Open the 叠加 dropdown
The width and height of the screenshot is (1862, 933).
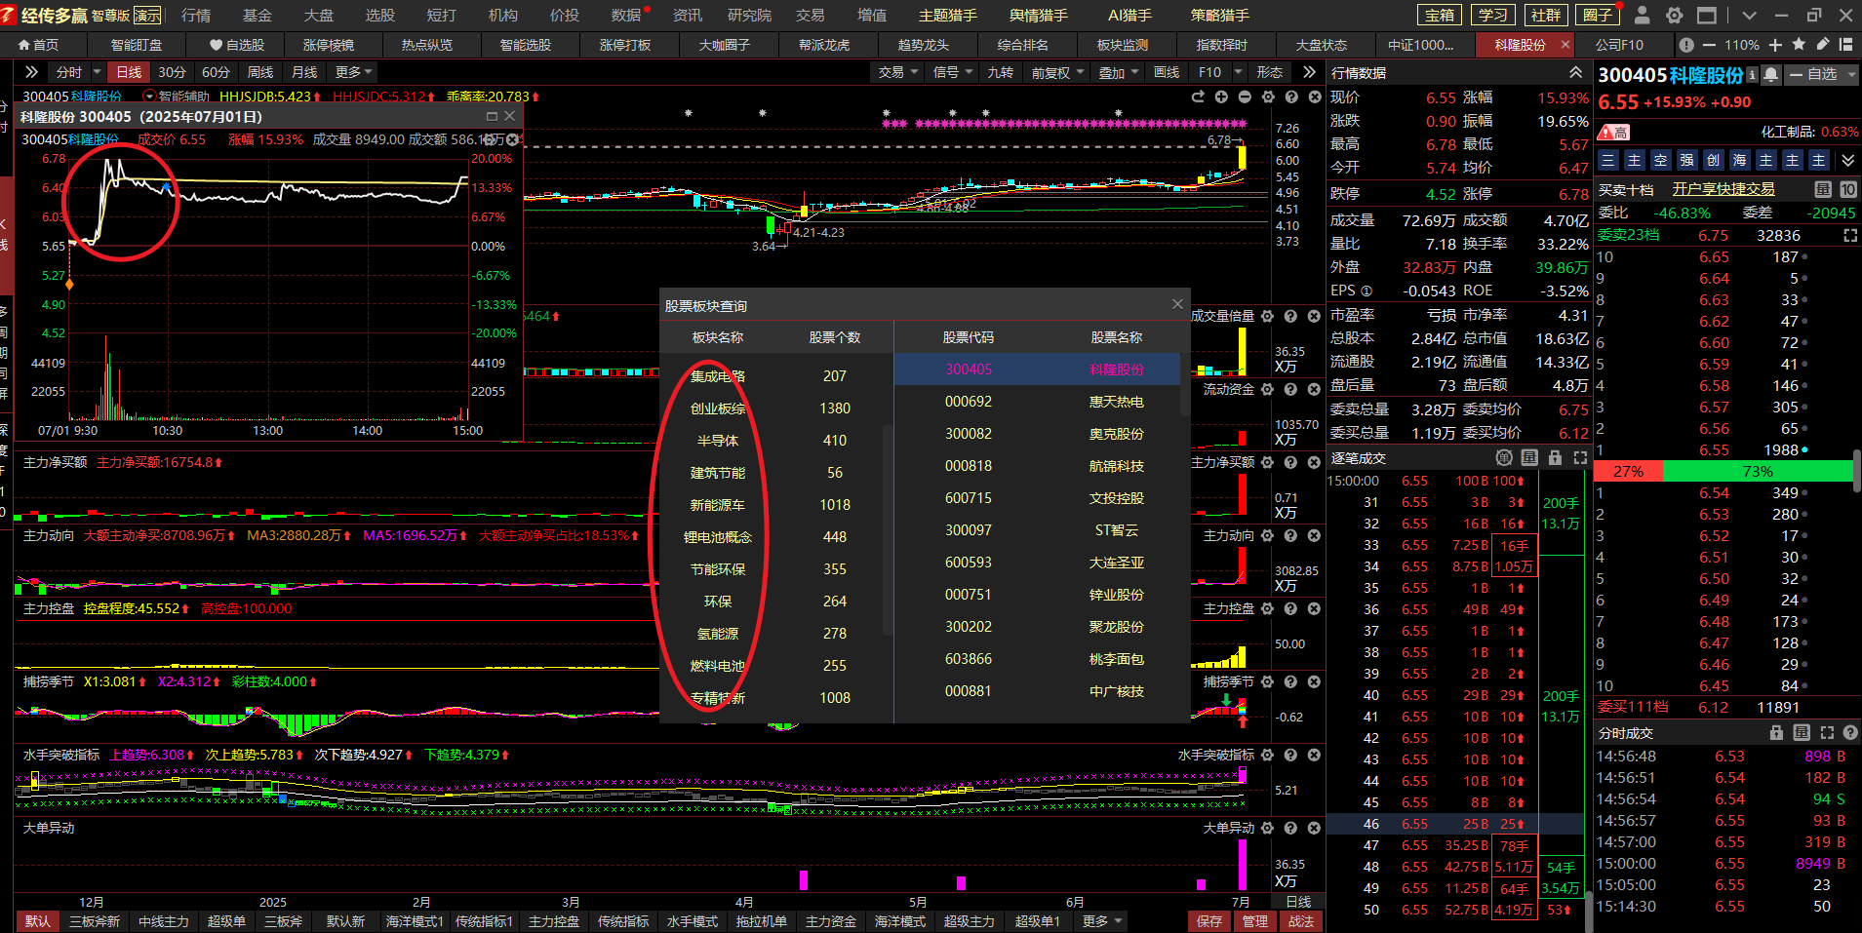point(1119,72)
